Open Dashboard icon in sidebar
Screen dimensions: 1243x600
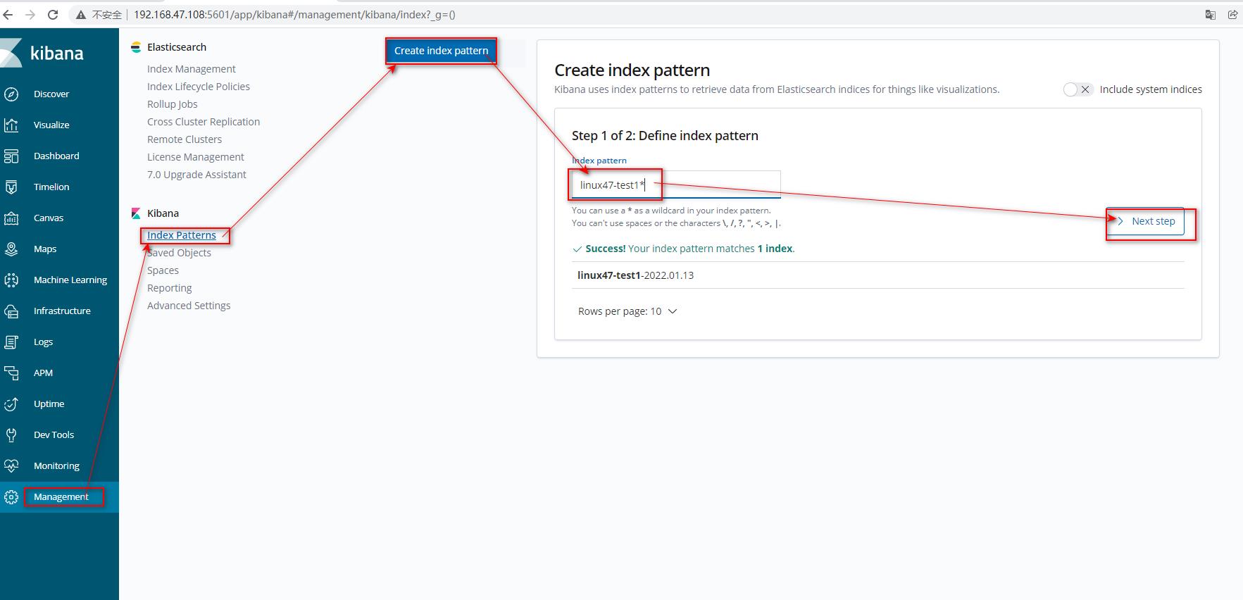coord(11,156)
